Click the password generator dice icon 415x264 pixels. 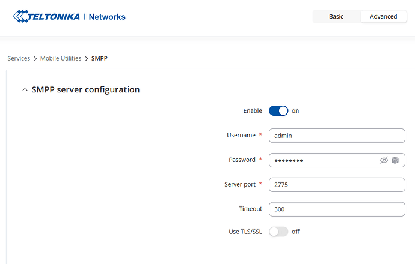(396, 160)
